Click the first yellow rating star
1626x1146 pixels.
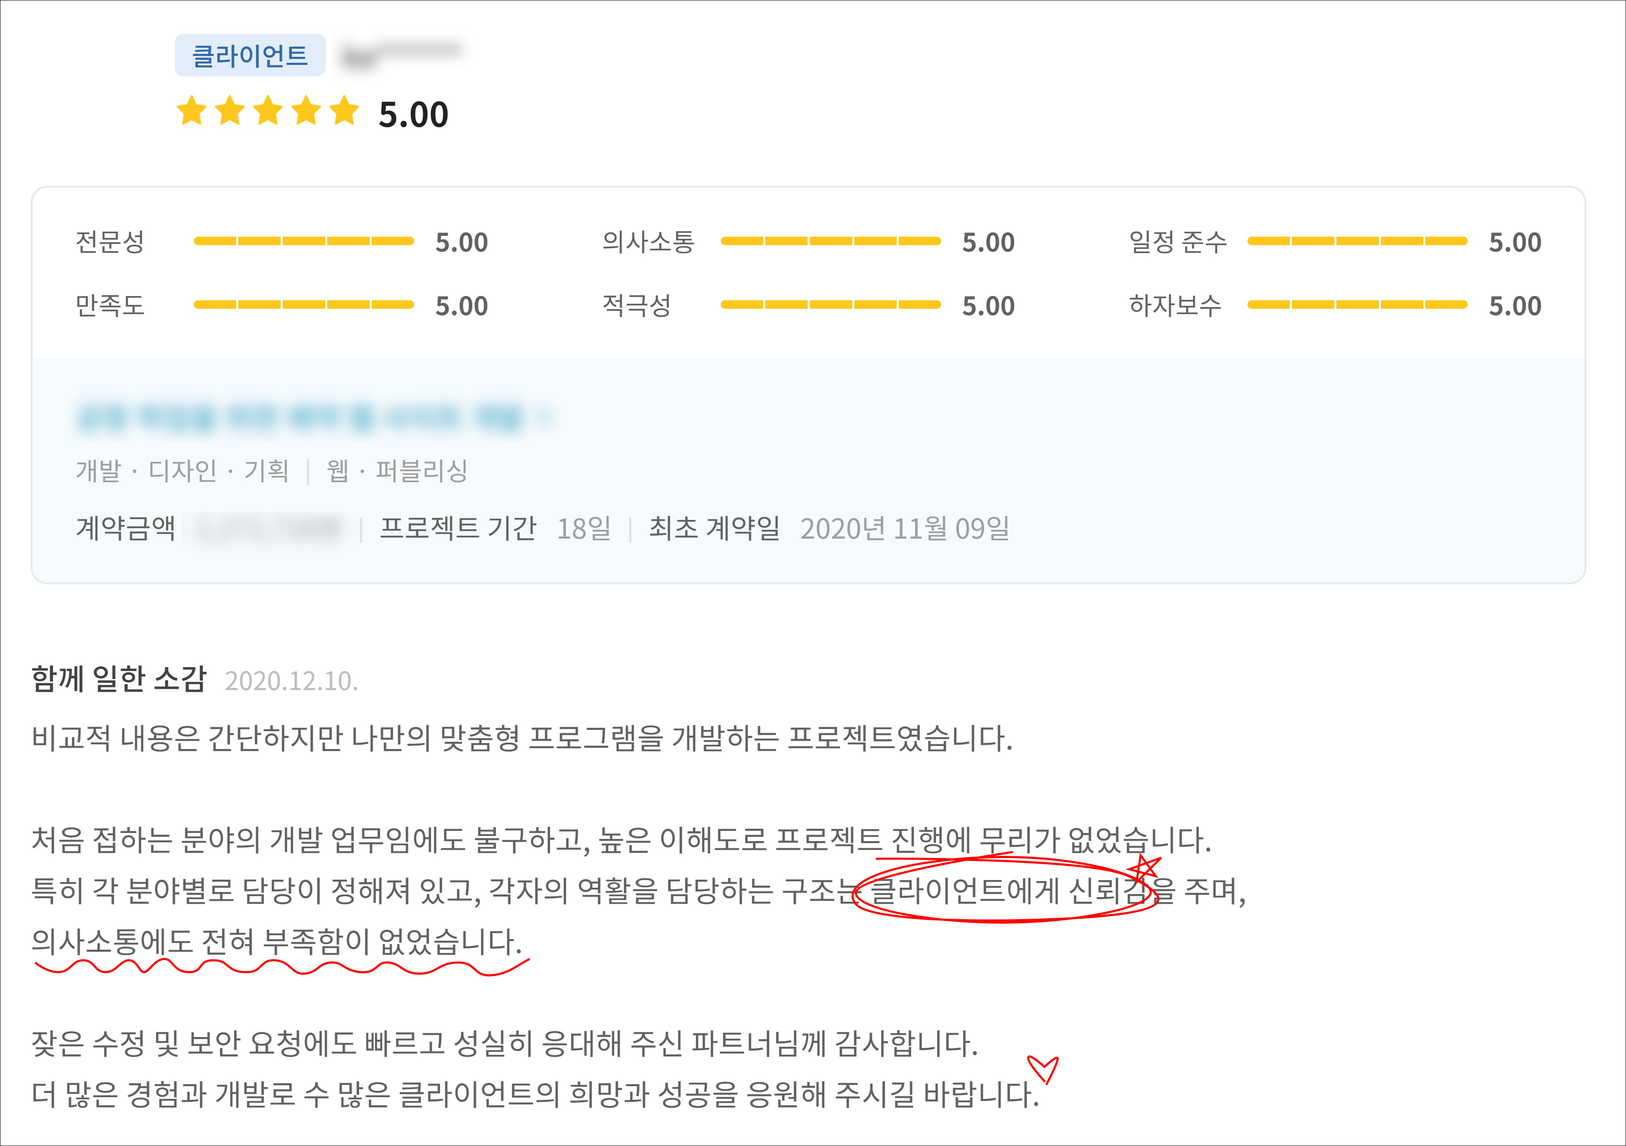point(191,112)
